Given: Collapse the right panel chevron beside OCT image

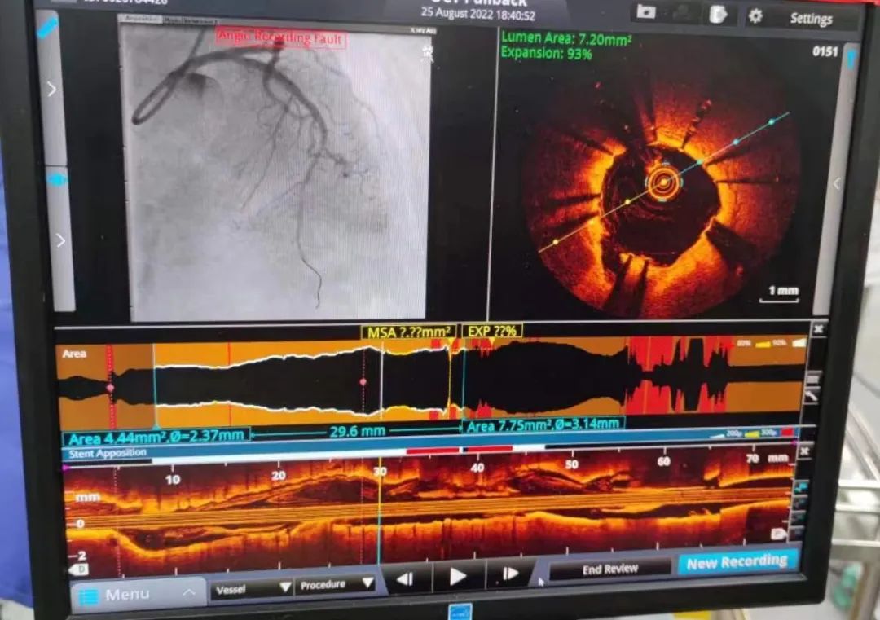Looking at the screenshot, I should [837, 184].
